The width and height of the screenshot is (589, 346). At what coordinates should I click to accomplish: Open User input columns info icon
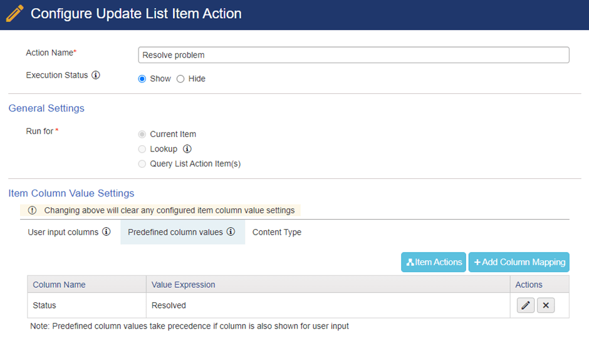107,232
